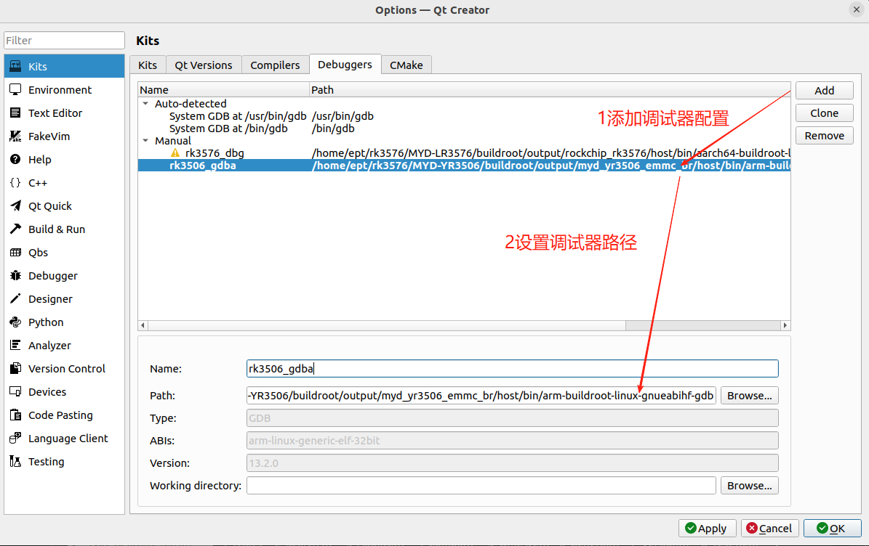Open the Language Client icon
Viewport: 869px width, 546px height.
click(x=15, y=438)
